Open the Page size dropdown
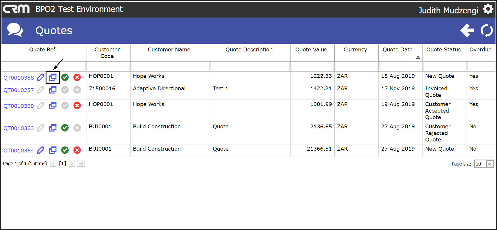The width and height of the screenshot is (497, 230). [489, 164]
